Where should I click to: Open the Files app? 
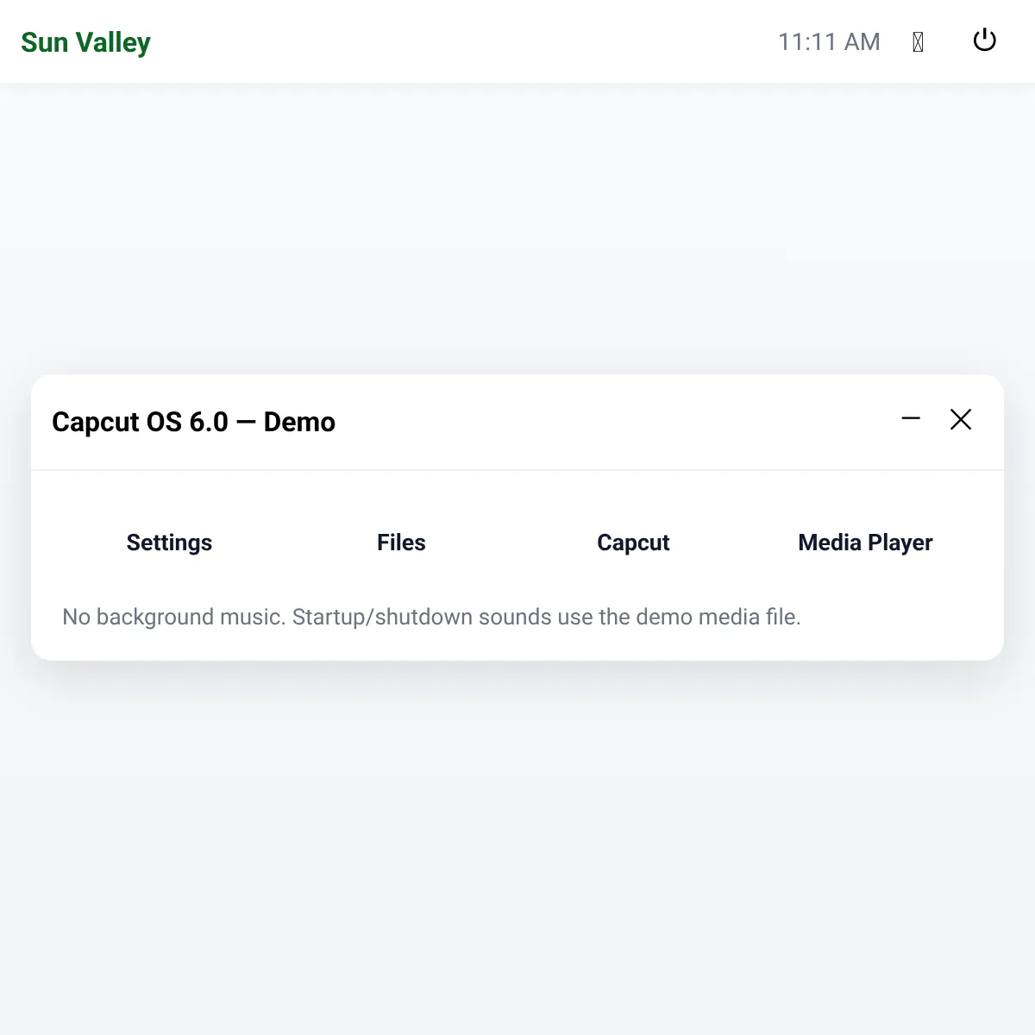point(401,543)
